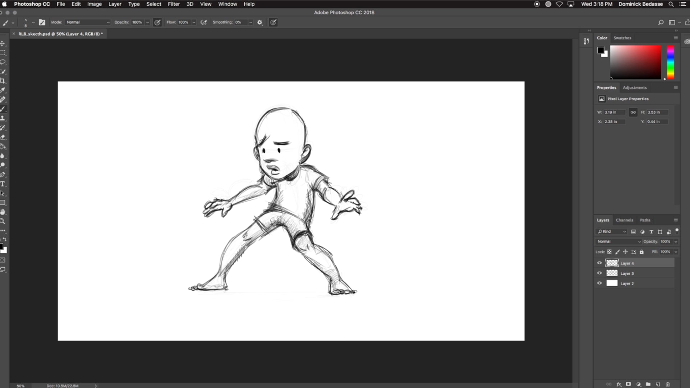This screenshot has width=690, height=388.
Task: Pick the Zoom tool
Action: click(x=3, y=221)
